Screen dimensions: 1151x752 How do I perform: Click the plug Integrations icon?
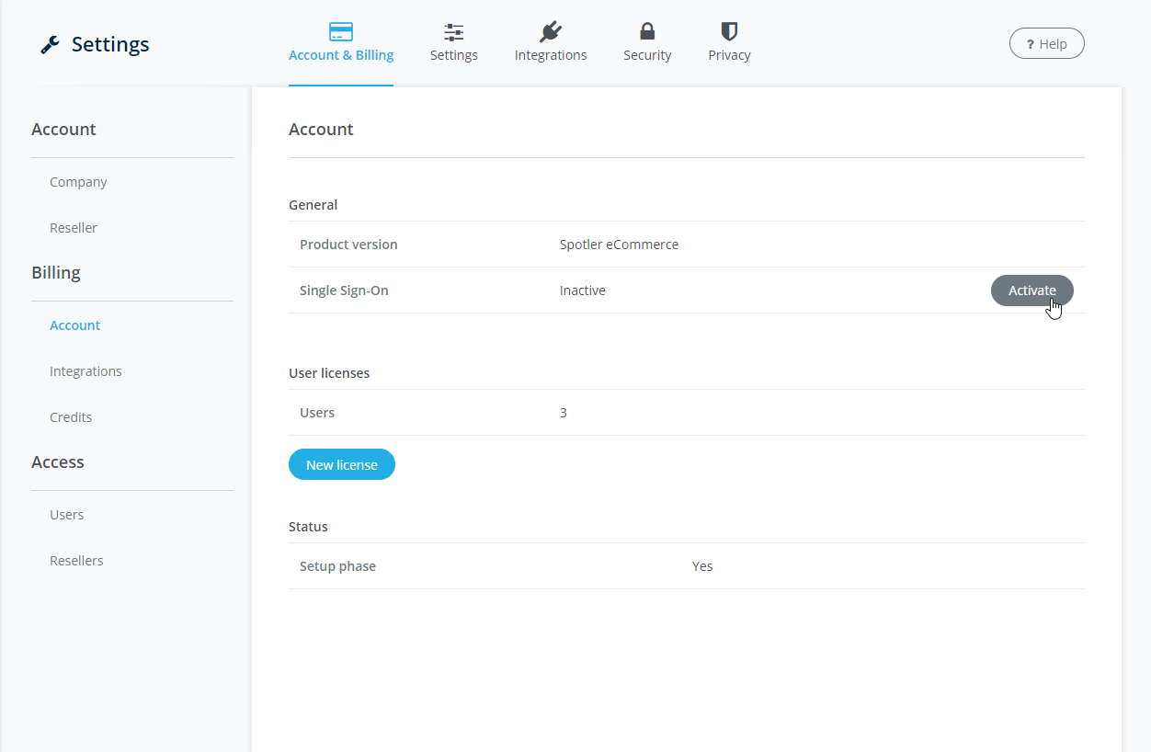point(551,32)
